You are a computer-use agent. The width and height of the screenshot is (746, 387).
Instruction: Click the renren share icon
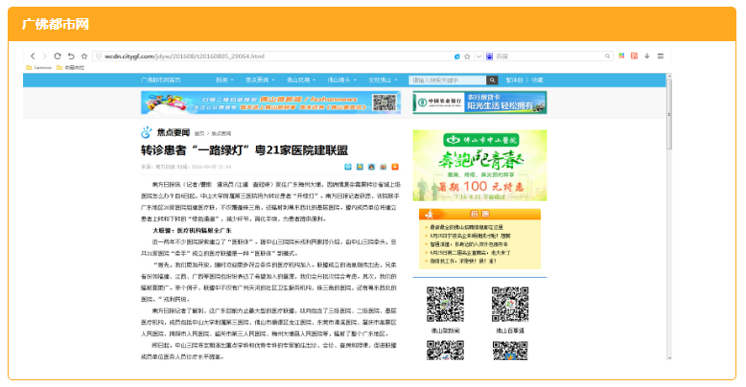(383, 167)
